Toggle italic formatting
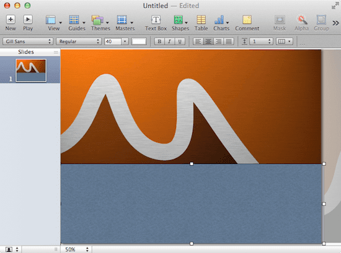This screenshot has width=341, height=253. point(170,41)
